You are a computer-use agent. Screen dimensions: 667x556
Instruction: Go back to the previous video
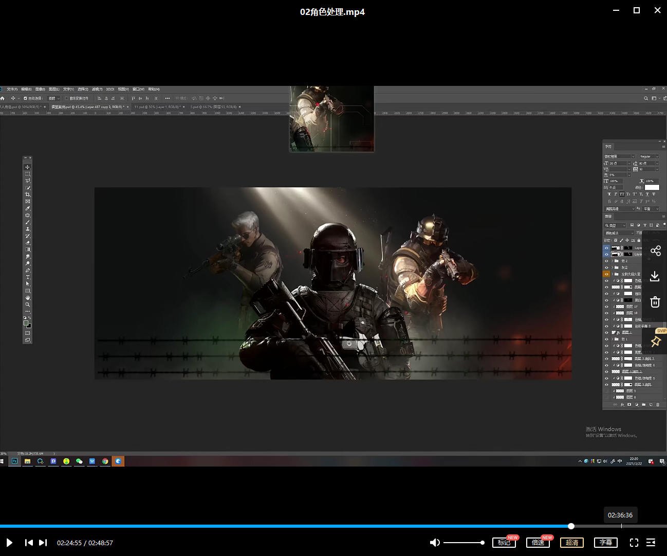pos(29,543)
